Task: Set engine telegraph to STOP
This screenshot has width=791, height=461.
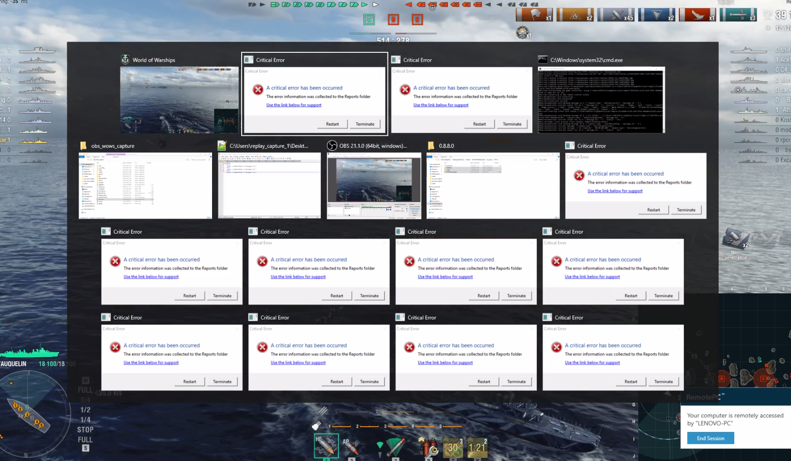Action: [85, 429]
